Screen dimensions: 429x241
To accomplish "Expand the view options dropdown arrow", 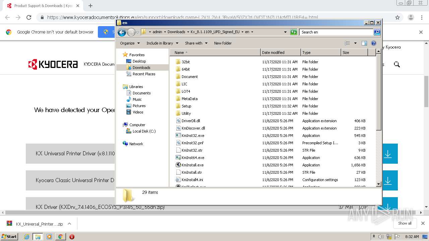I will pyautogui.click(x=355, y=43).
